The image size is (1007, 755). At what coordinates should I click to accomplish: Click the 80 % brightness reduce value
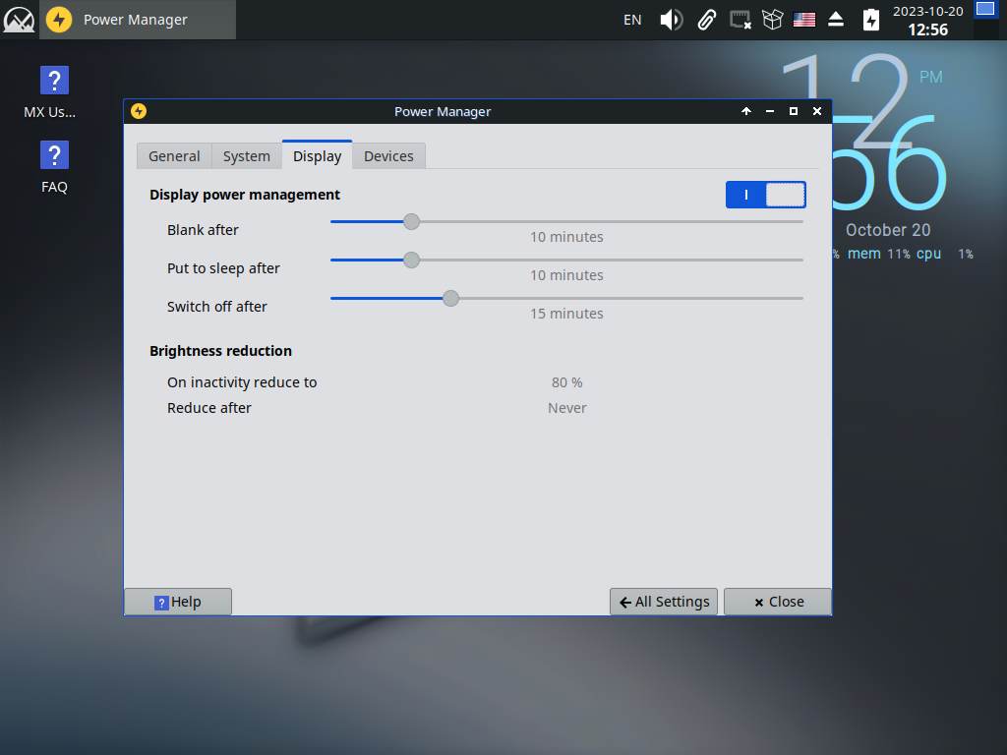click(567, 382)
